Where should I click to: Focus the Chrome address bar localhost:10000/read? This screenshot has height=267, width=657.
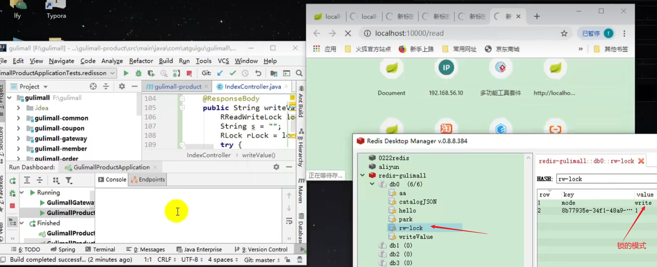point(409,33)
